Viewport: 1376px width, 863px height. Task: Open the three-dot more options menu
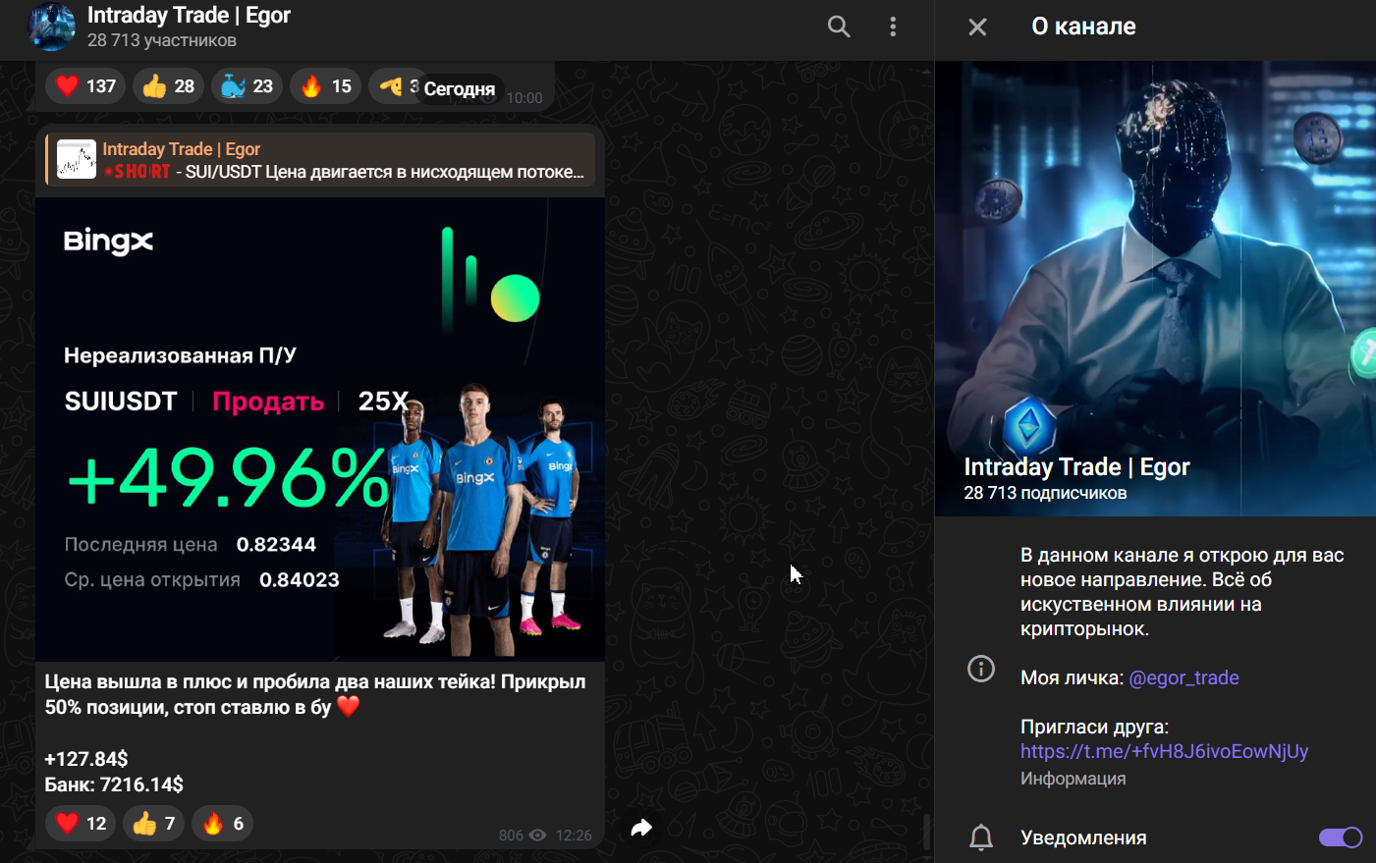point(893,27)
